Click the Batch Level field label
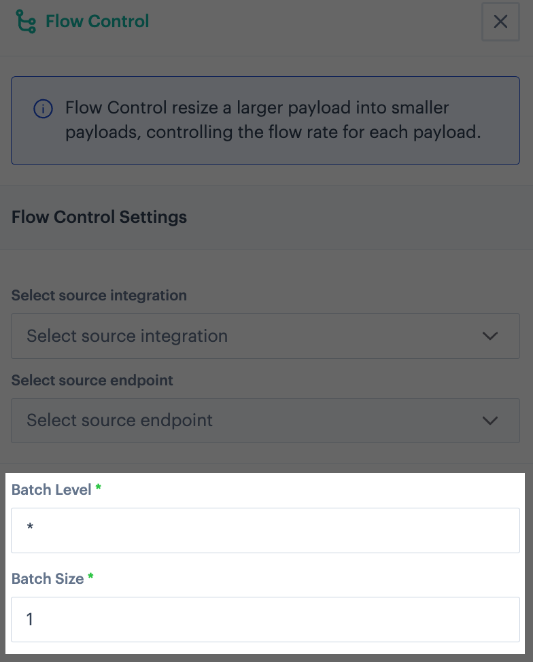The image size is (533, 662). [x=51, y=490]
